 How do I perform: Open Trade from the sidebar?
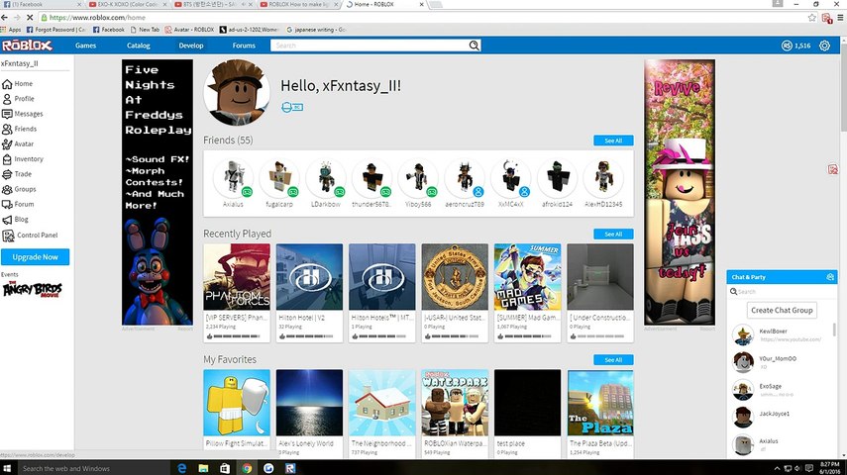[x=17, y=174]
